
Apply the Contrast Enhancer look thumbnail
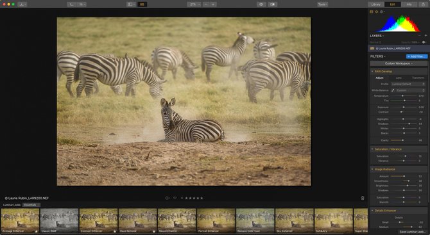click(98, 221)
